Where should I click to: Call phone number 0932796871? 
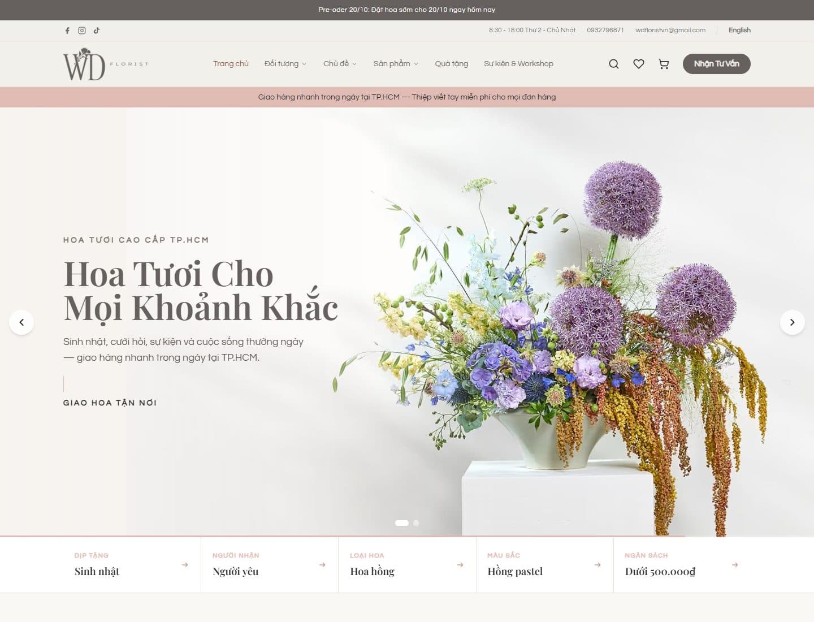coord(605,31)
